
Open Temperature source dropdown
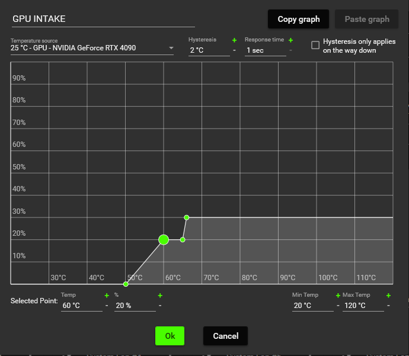click(x=92, y=48)
